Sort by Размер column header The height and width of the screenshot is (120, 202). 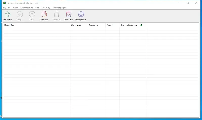point(112,25)
